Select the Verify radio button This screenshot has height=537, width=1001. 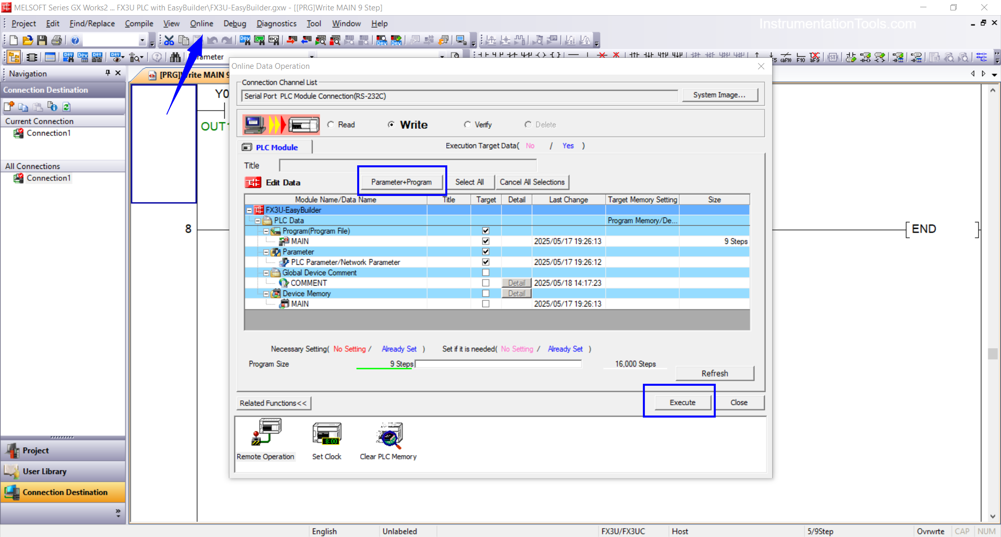point(467,125)
